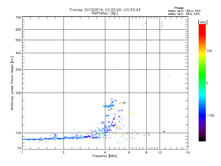Viewport: 221px width, 166px height.
Task: Click the y-axis tick label "600"
Action: (x=18, y=30)
